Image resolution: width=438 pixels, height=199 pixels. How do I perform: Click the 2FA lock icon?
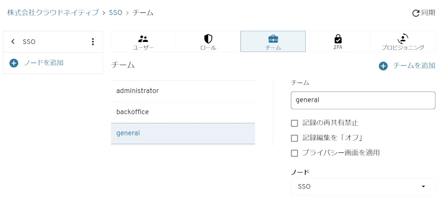(x=338, y=39)
